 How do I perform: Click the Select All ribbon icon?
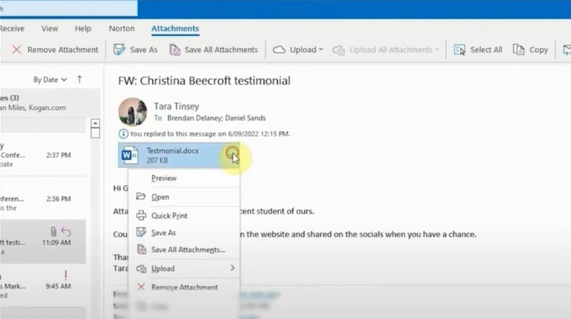point(459,50)
